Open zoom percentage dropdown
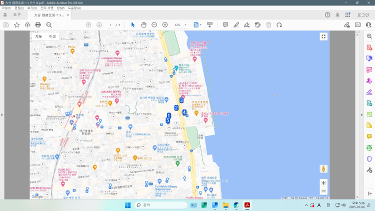Screen dimensions: 375x211 coord(185,25)
